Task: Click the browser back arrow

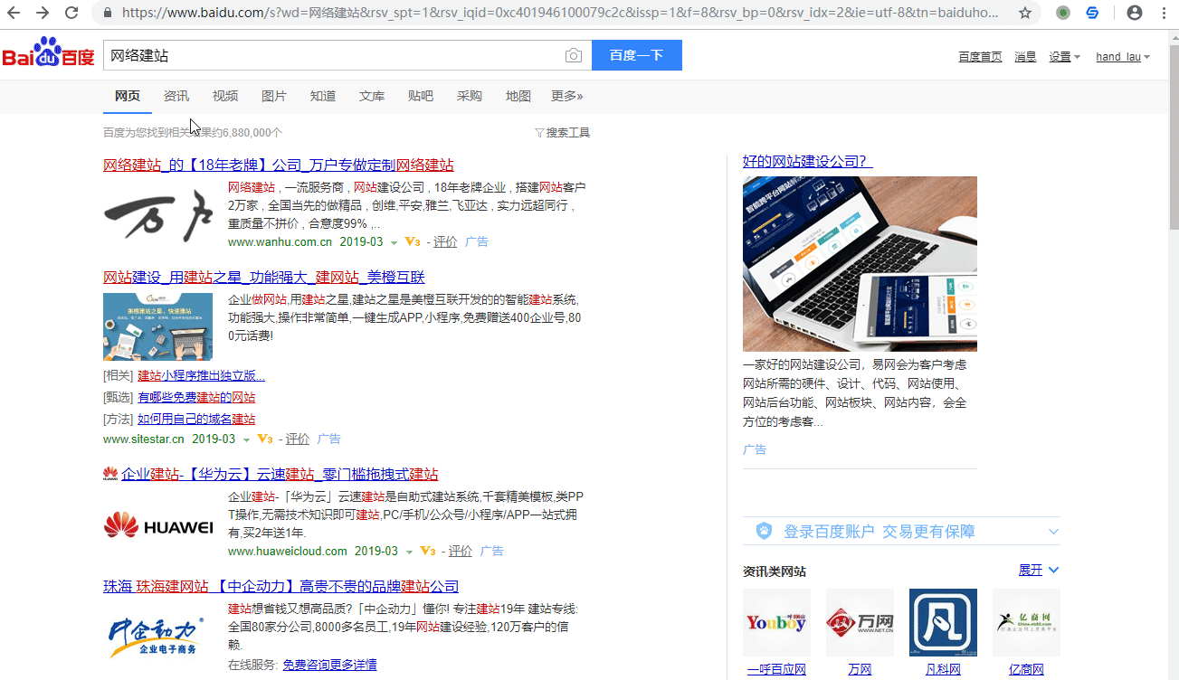Action: coord(13,14)
